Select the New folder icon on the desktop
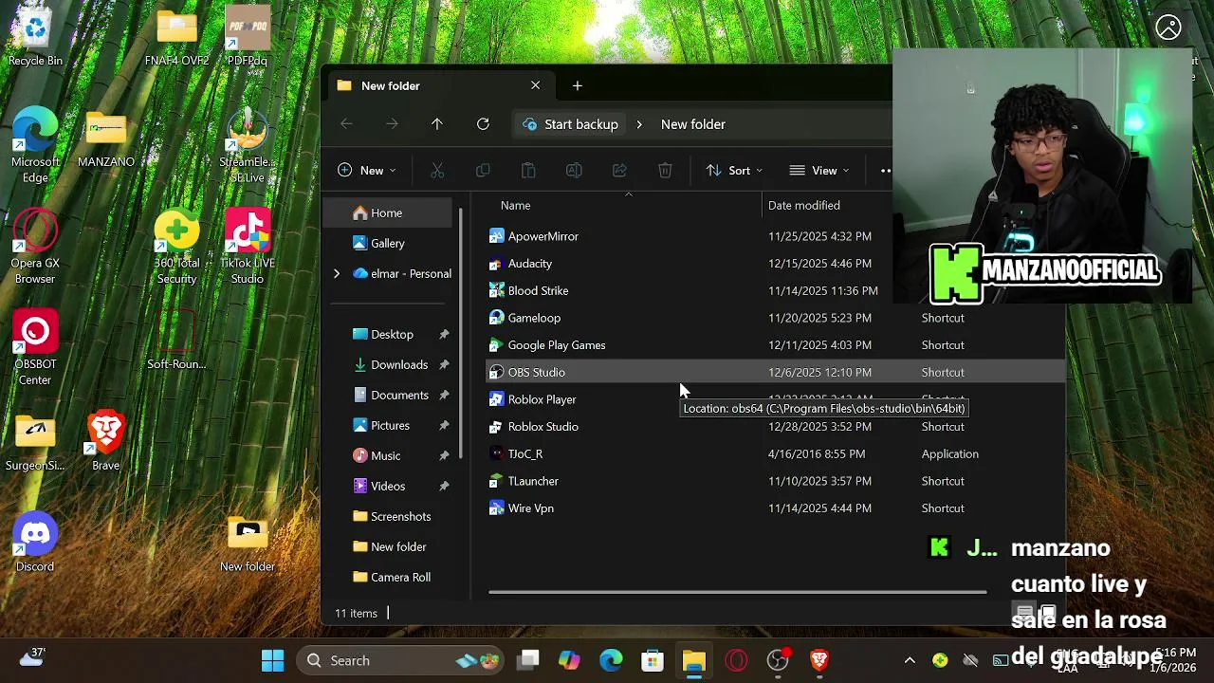This screenshot has width=1214, height=683. [248, 543]
